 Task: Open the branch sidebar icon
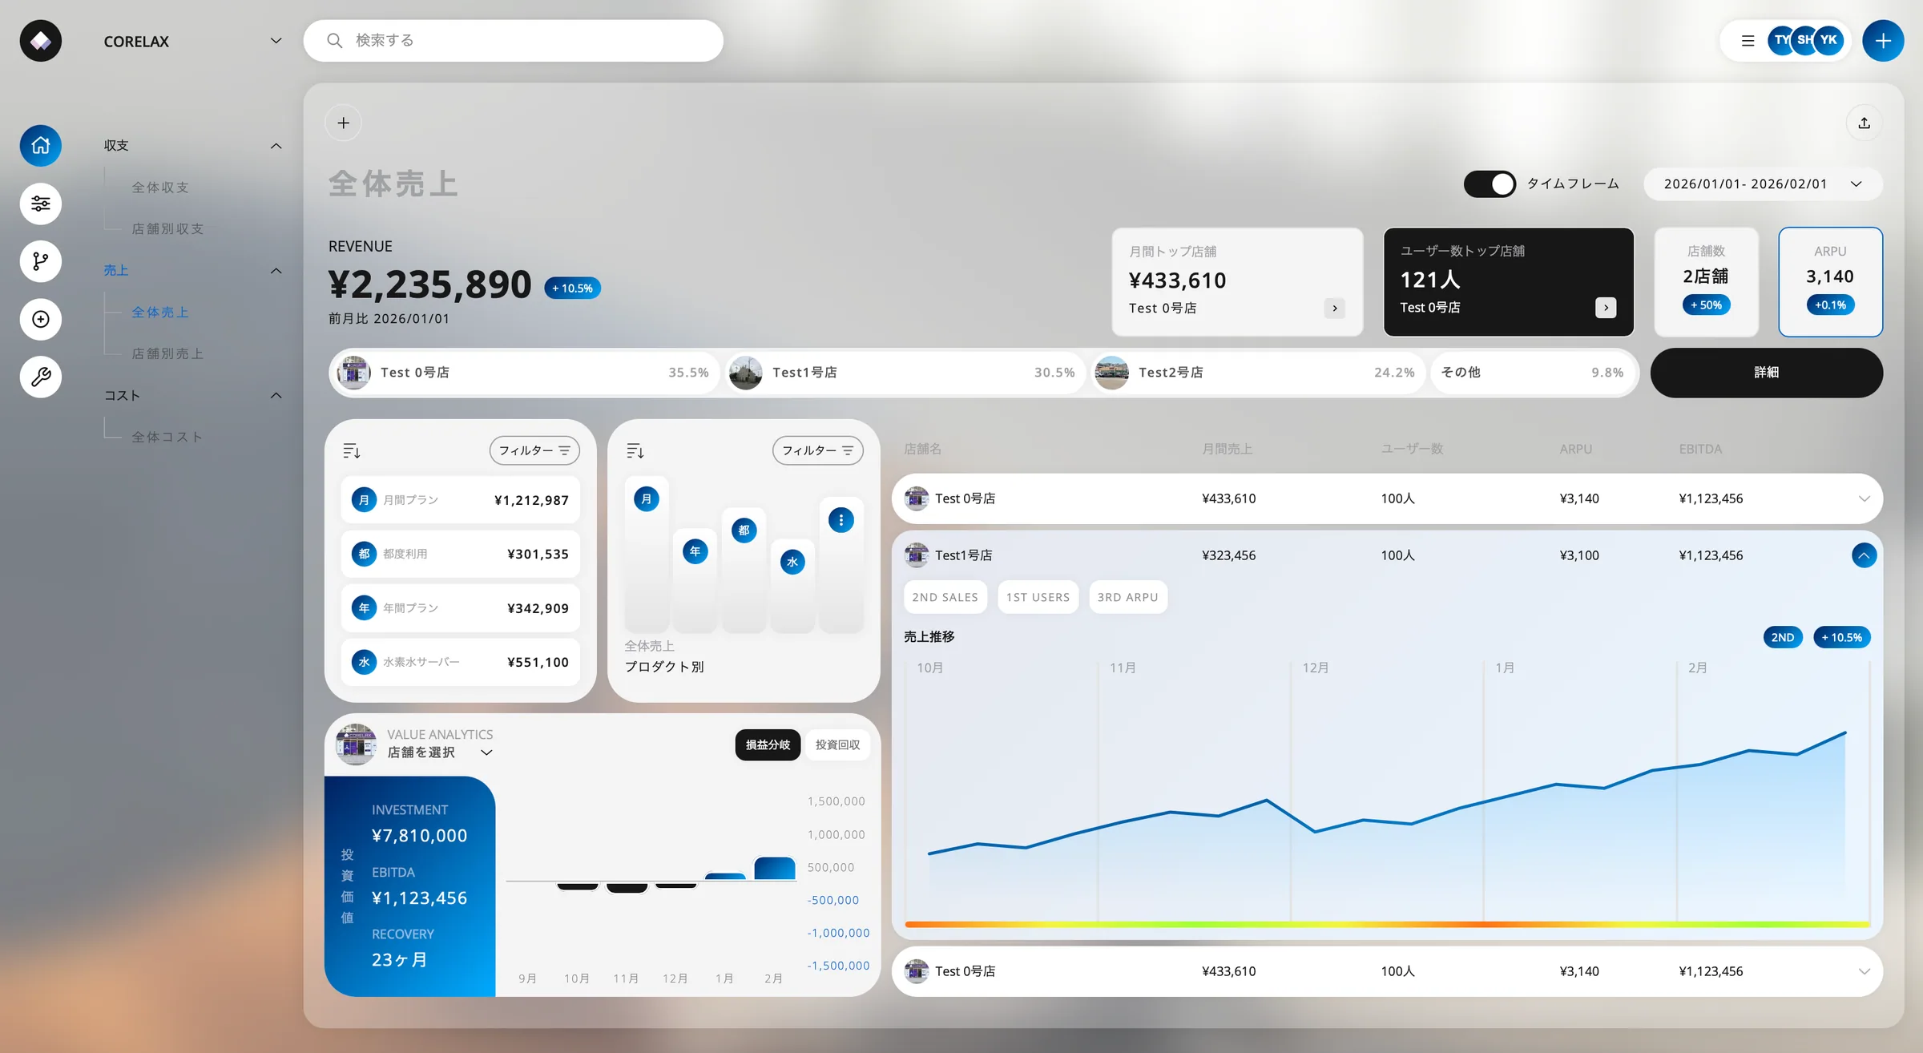(41, 261)
